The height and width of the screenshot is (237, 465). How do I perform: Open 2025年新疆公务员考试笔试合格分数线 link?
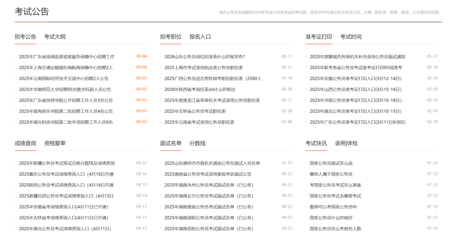(x=67, y=163)
